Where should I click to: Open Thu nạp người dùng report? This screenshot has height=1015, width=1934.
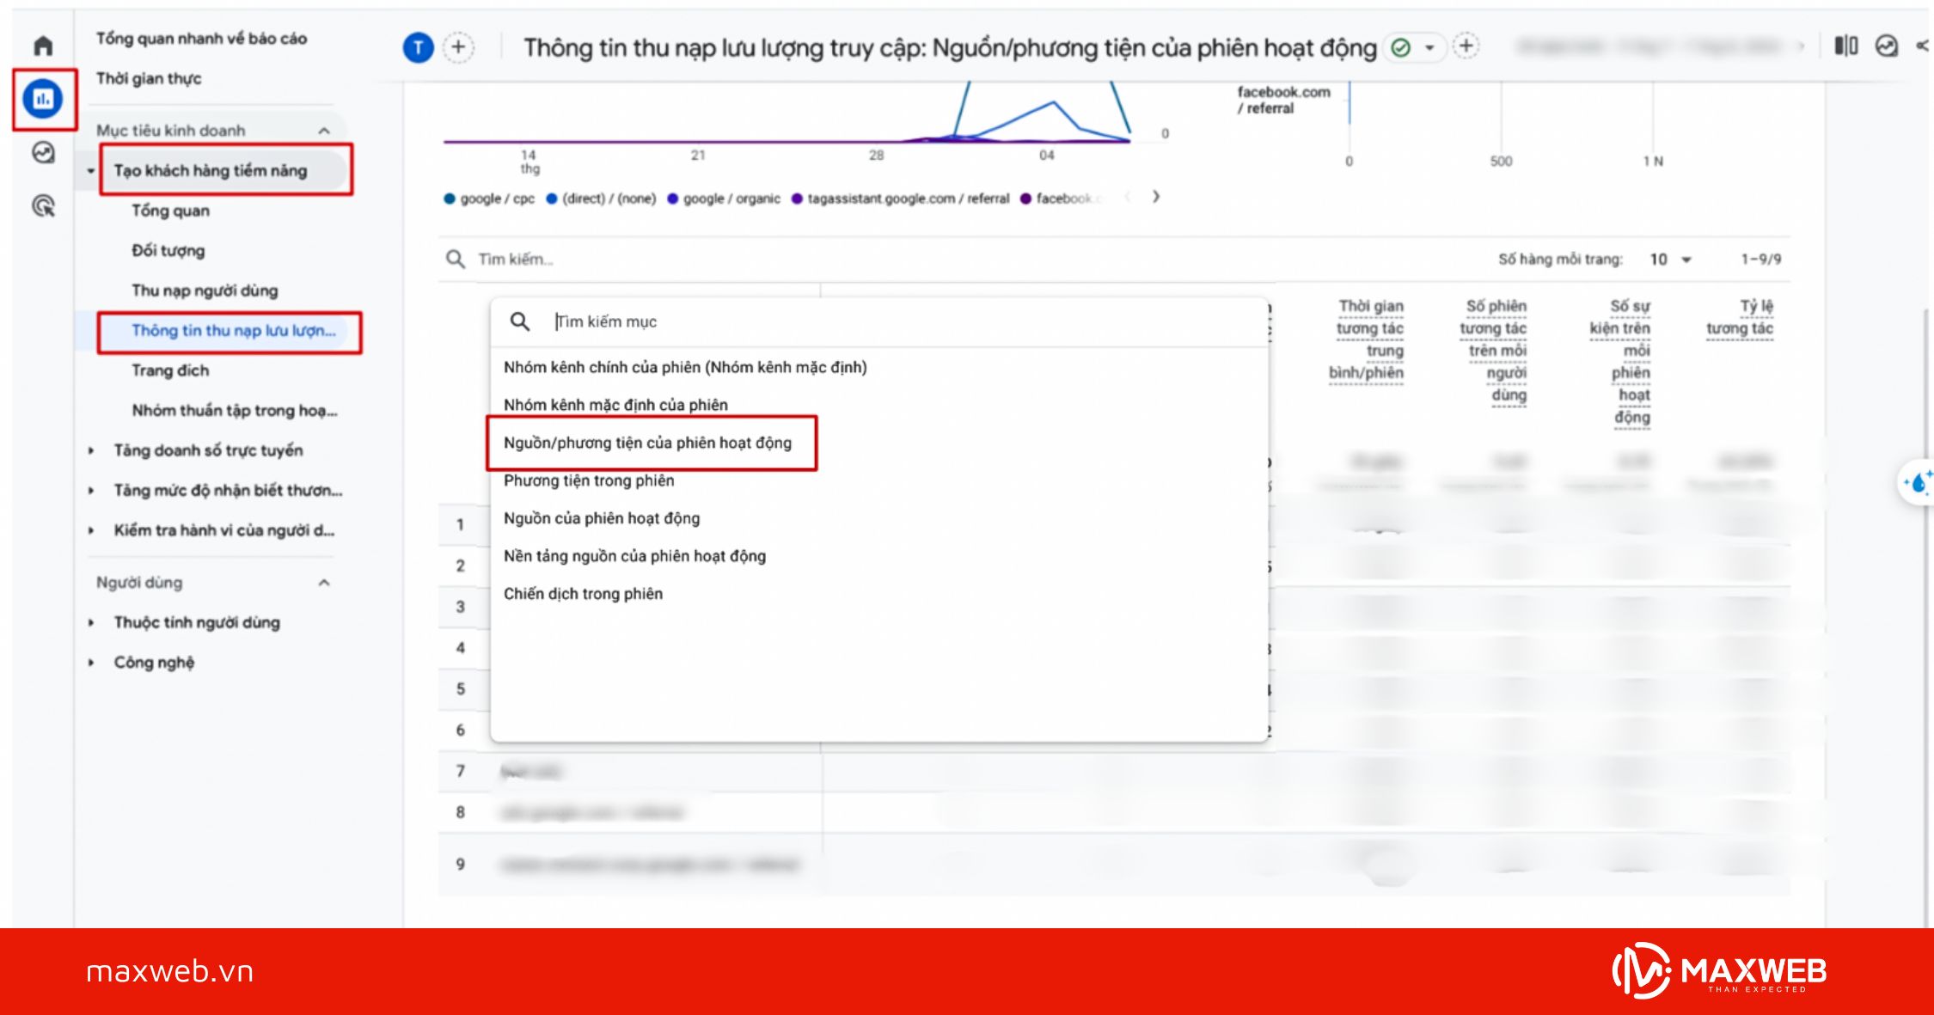click(x=205, y=290)
